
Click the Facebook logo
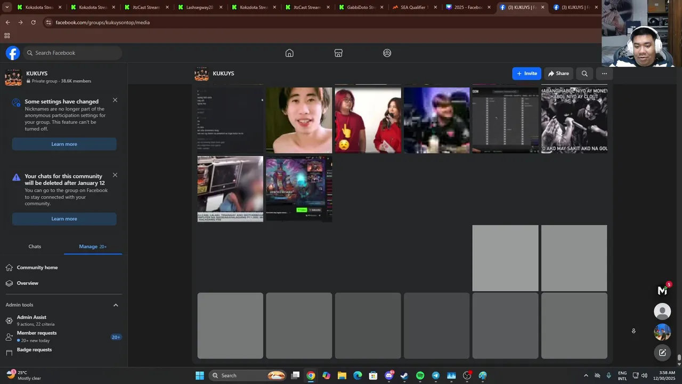(13, 53)
